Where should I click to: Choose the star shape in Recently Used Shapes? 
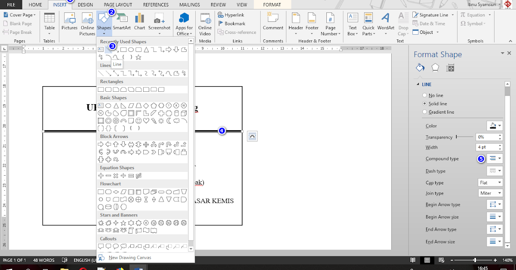(138, 57)
